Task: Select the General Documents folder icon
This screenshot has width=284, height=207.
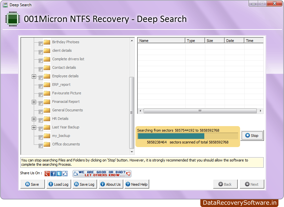Action: coord(47,110)
